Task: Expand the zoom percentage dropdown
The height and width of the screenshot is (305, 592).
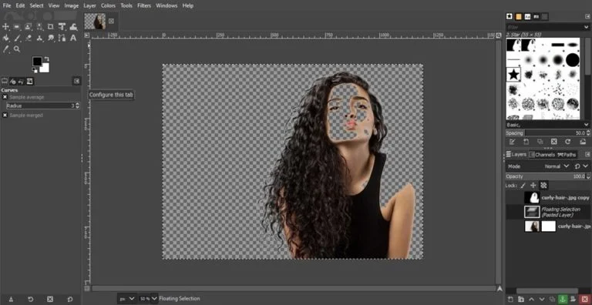Action: pyautogui.click(x=154, y=299)
